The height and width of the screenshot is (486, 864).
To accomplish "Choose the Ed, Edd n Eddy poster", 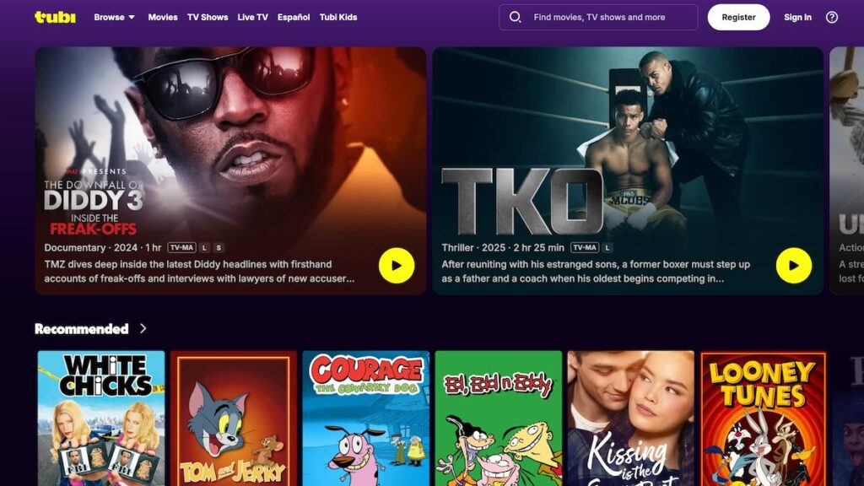I will [499, 418].
